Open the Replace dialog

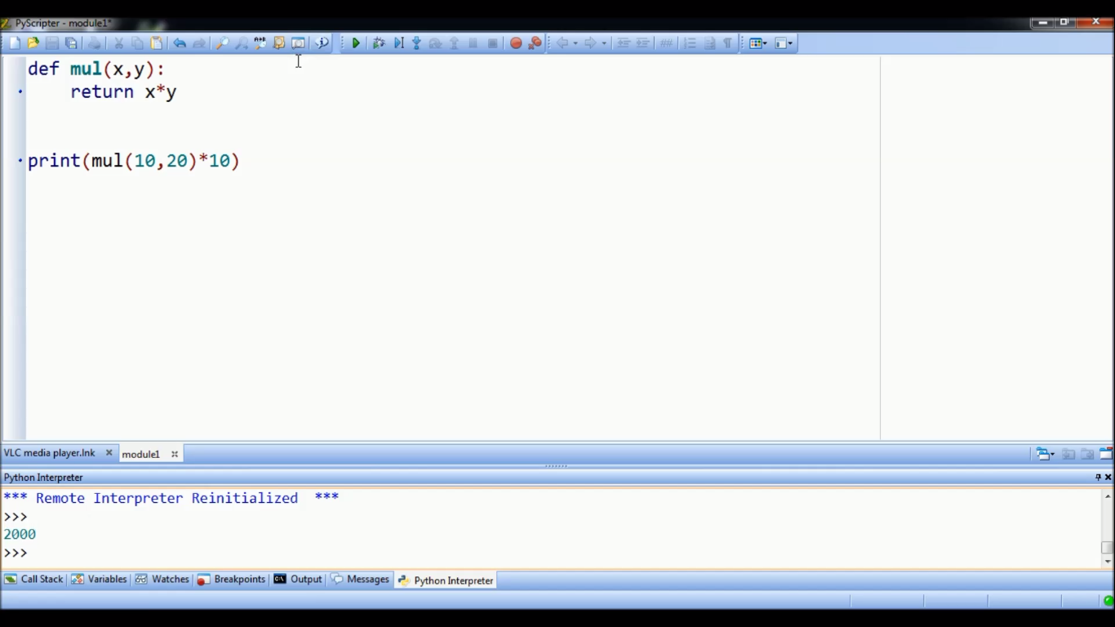point(259,42)
